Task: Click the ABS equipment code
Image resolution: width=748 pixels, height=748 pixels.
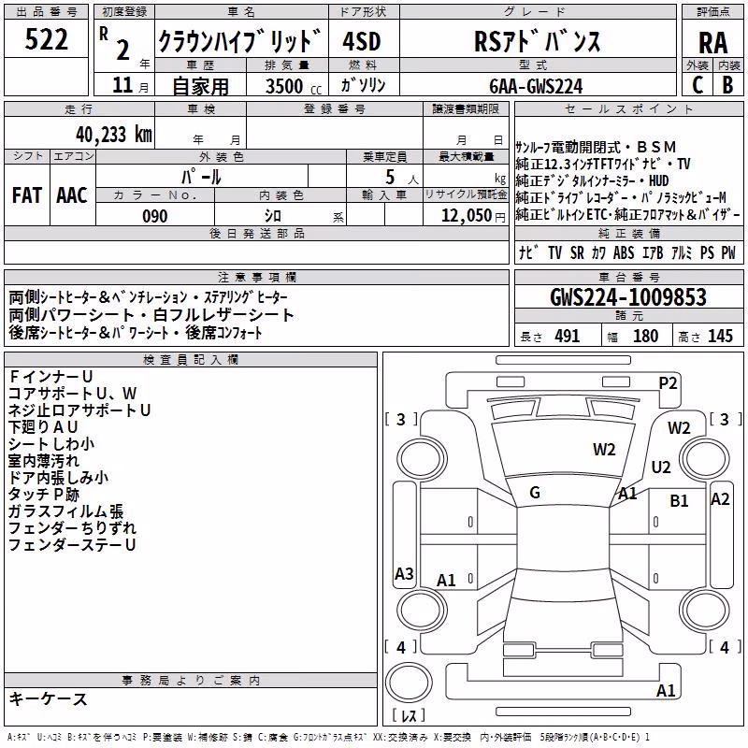Action: coord(624,252)
